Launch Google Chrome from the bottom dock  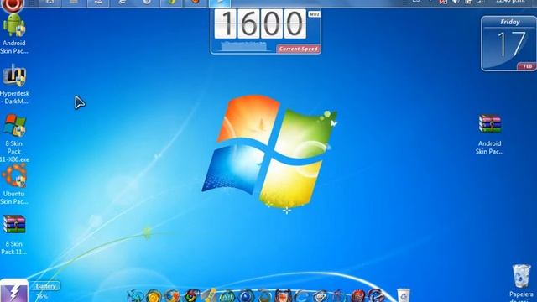coord(191,296)
